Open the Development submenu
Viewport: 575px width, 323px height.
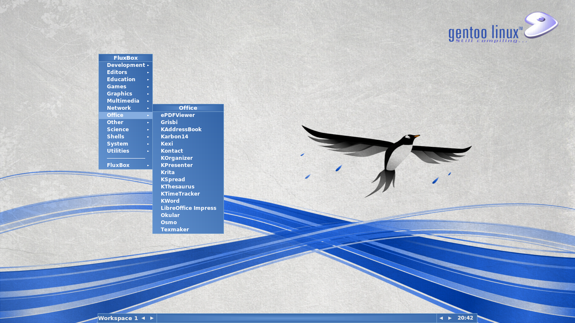(125, 65)
